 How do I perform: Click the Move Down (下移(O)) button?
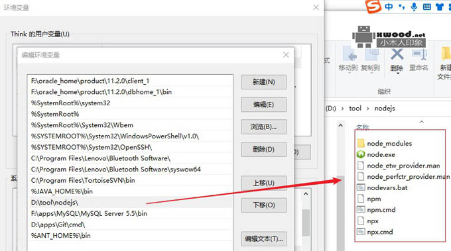click(264, 205)
